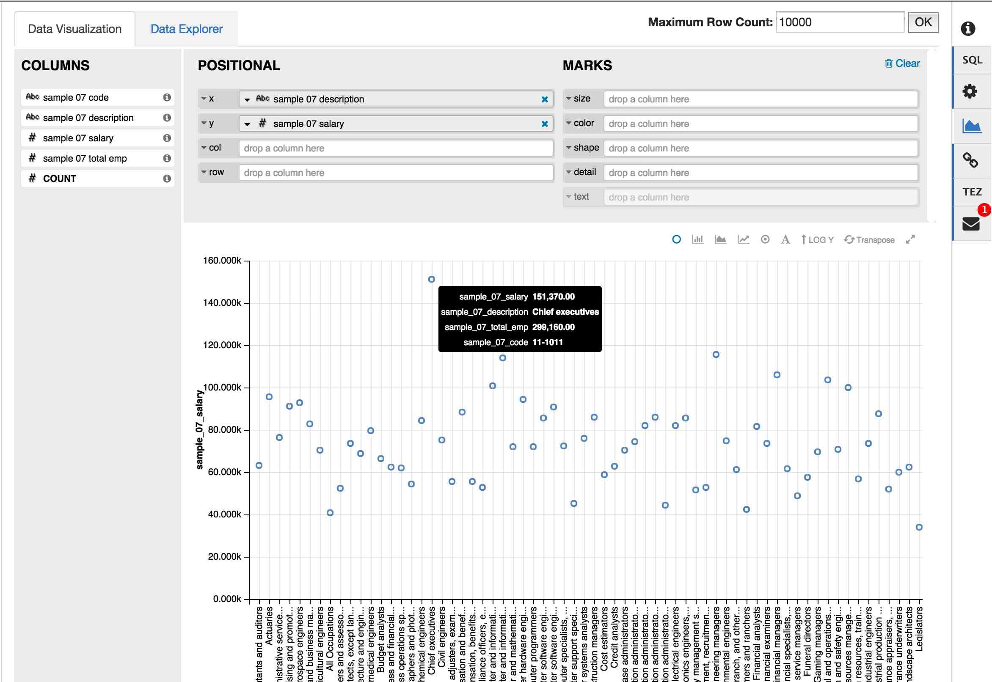Toggle fullscreen chart view with expand arrows
This screenshot has width=992, height=682.
point(911,239)
